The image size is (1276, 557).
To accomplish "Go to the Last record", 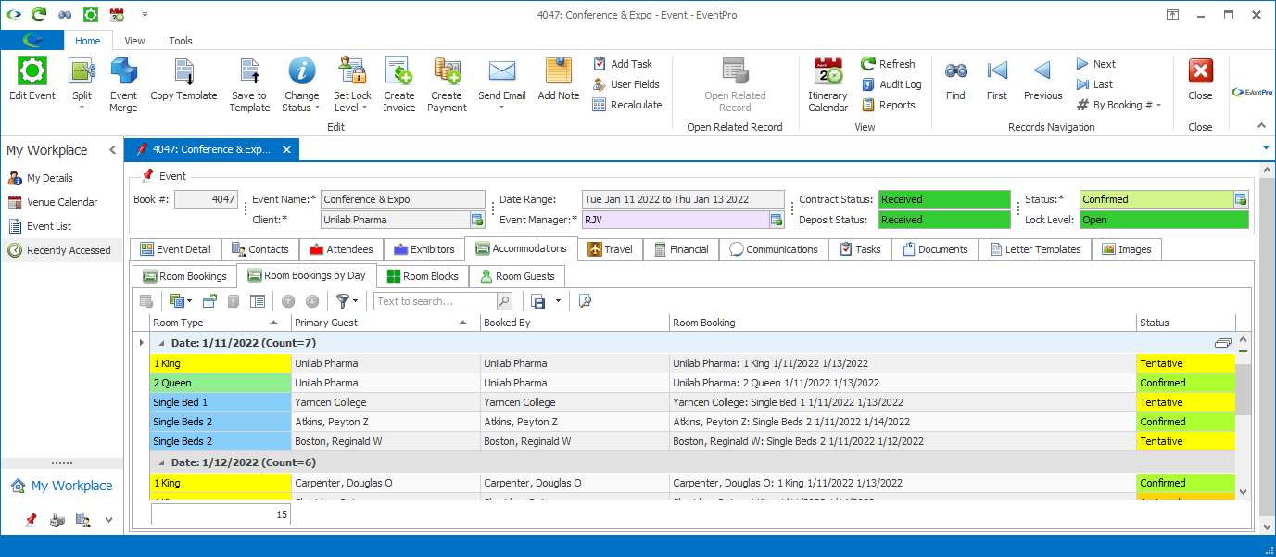I will tap(1094, 84).
